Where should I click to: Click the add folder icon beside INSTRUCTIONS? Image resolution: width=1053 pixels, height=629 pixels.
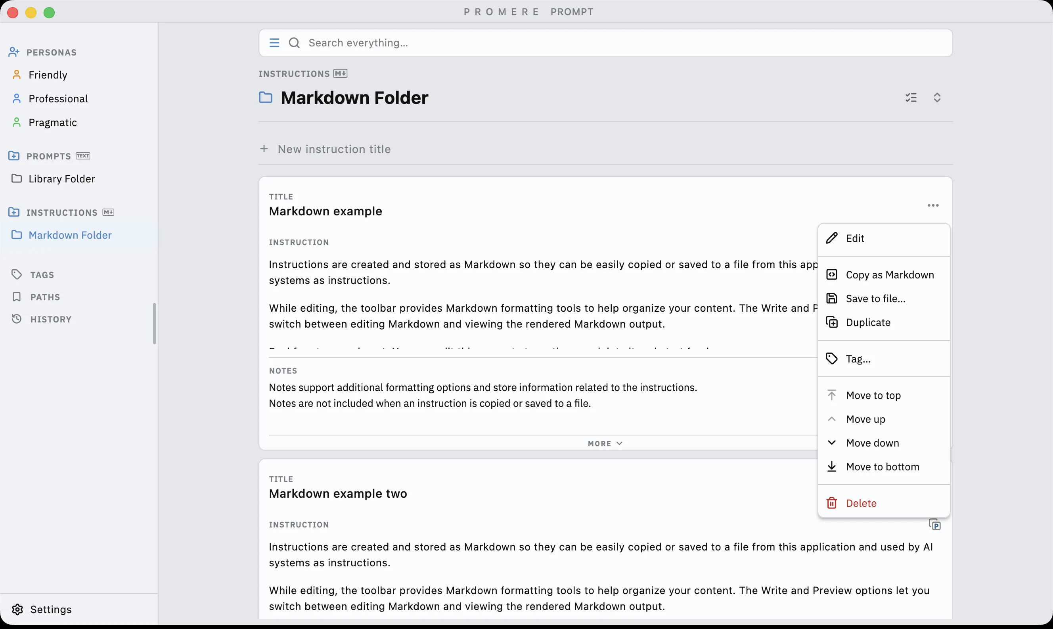[13, 212]
